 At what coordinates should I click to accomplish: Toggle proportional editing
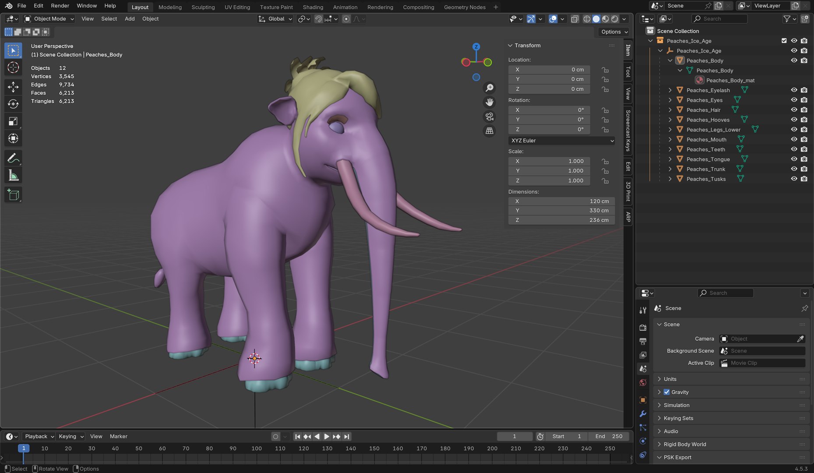pyautogui.click(x=346, y=19)
